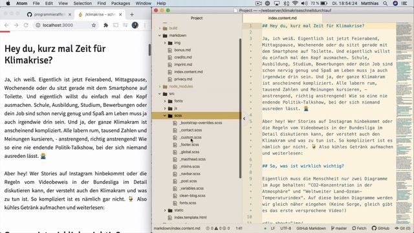Open the browser three-dot menu

(145, 25)
